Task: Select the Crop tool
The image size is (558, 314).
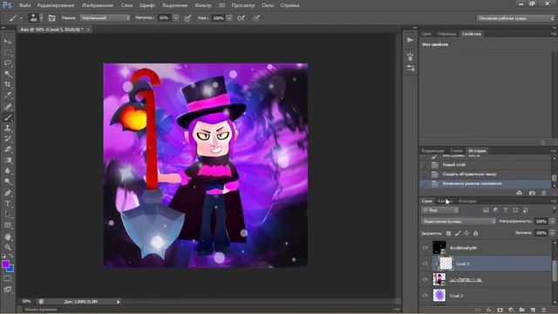Action: coord(8,85)
